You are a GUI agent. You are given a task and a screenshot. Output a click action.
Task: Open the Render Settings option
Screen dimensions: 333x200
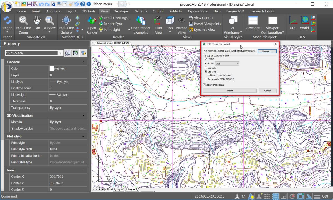pos(115,17)
